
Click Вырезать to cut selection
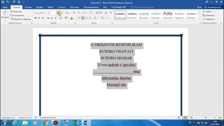(16, 12)
